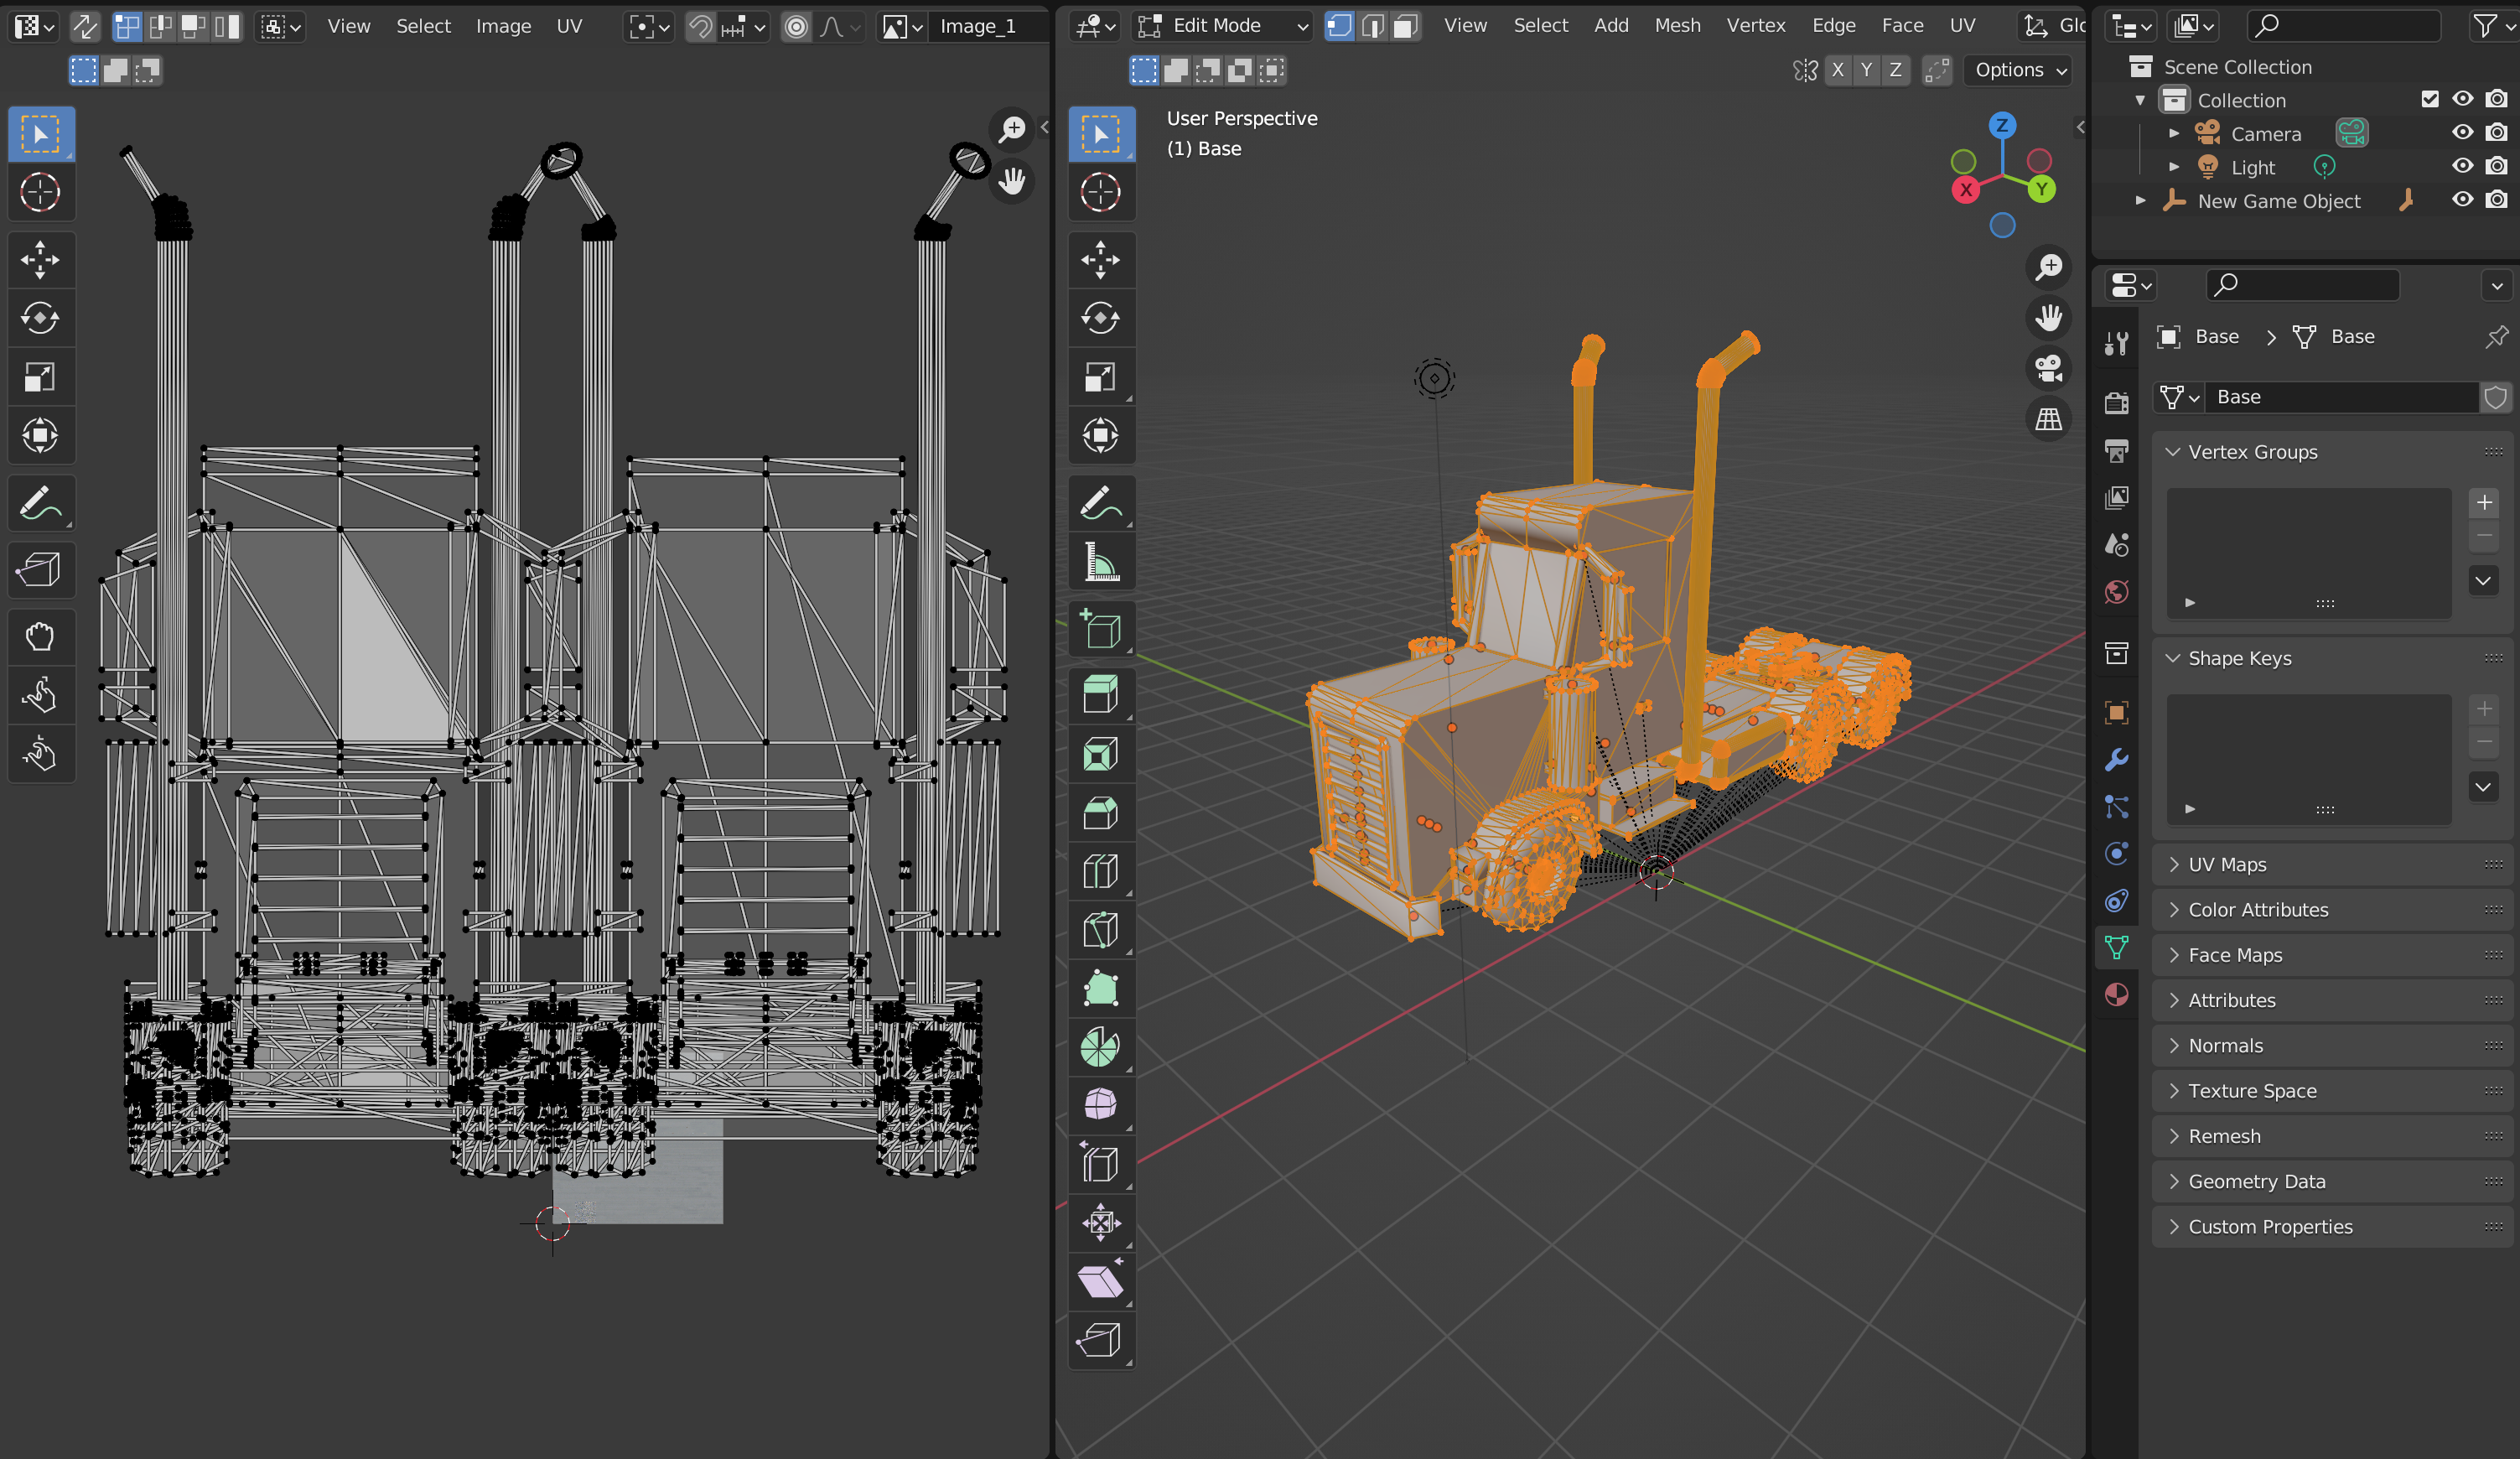Viewport: 2520px width, 1459px height.
Task: Hide the Camera object in outliner
Action: pos(2462,133)
